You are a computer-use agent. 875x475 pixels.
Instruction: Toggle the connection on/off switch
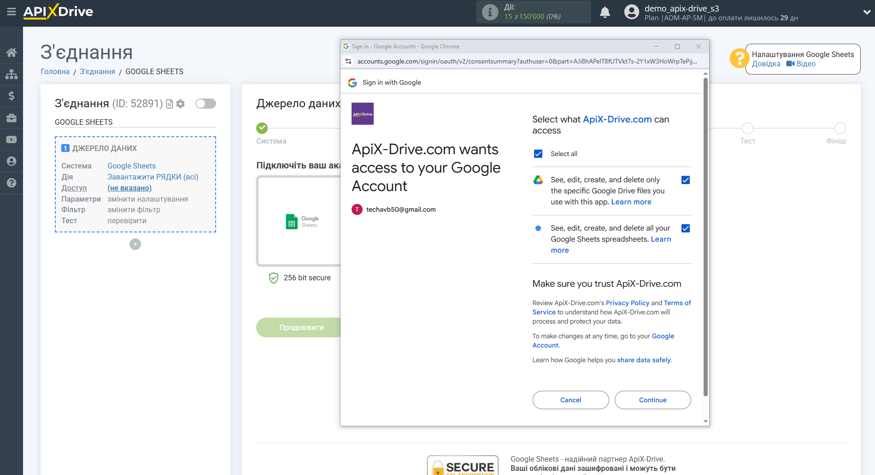206,104
